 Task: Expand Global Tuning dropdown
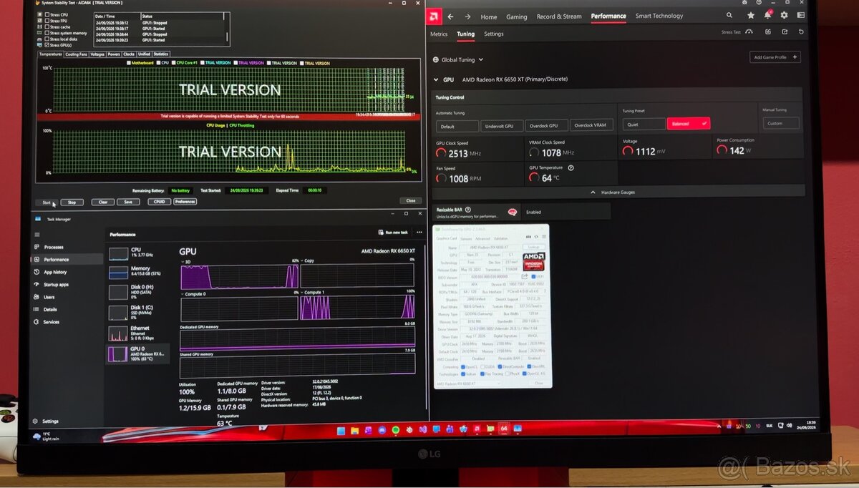480,60
